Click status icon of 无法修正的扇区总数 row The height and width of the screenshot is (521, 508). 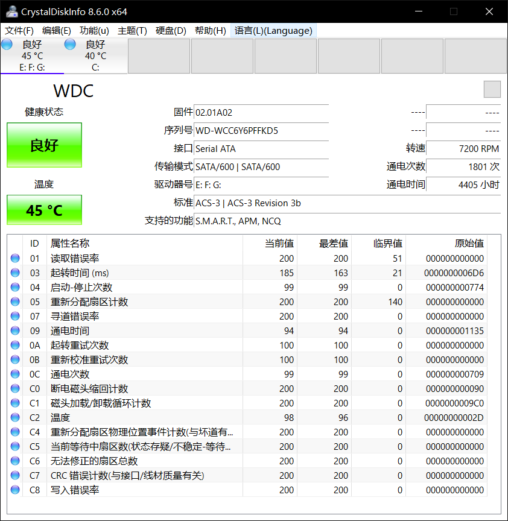point(15,461)
